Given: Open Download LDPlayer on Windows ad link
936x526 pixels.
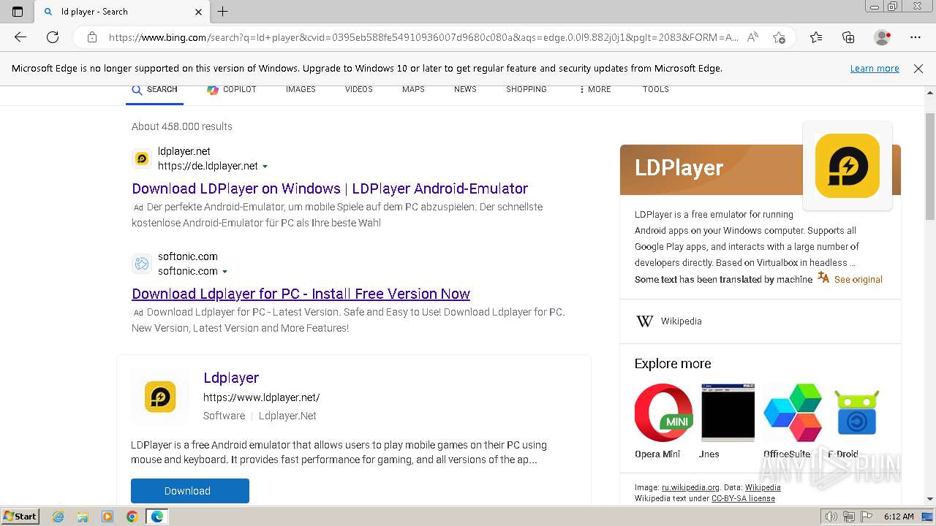Looking at the screenshot, I should coord(330,188).
